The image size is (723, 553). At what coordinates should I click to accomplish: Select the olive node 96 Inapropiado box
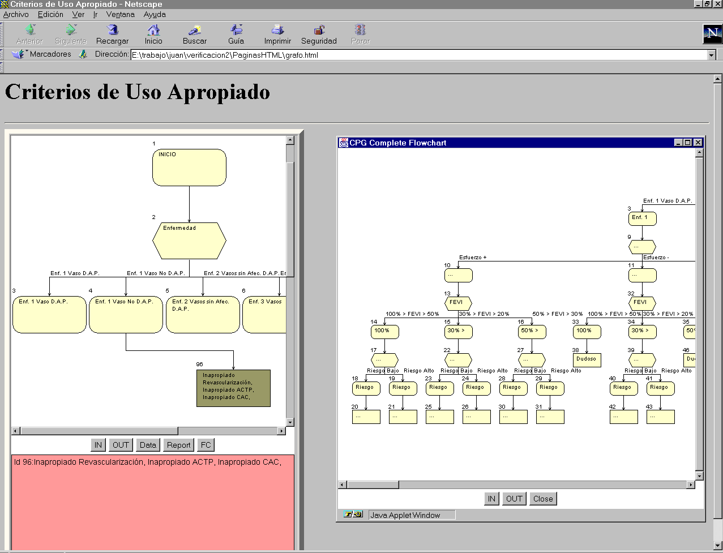point(233,388)
